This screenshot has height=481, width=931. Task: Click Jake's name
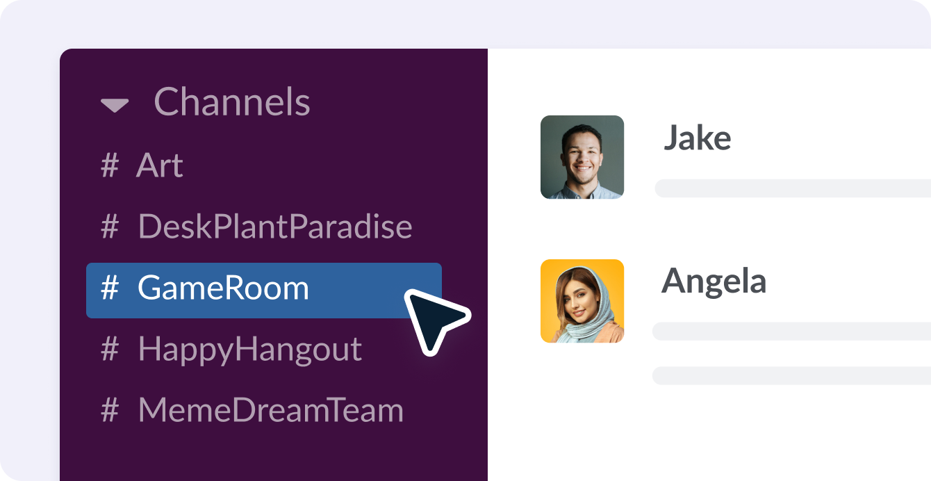coord(698,137)
